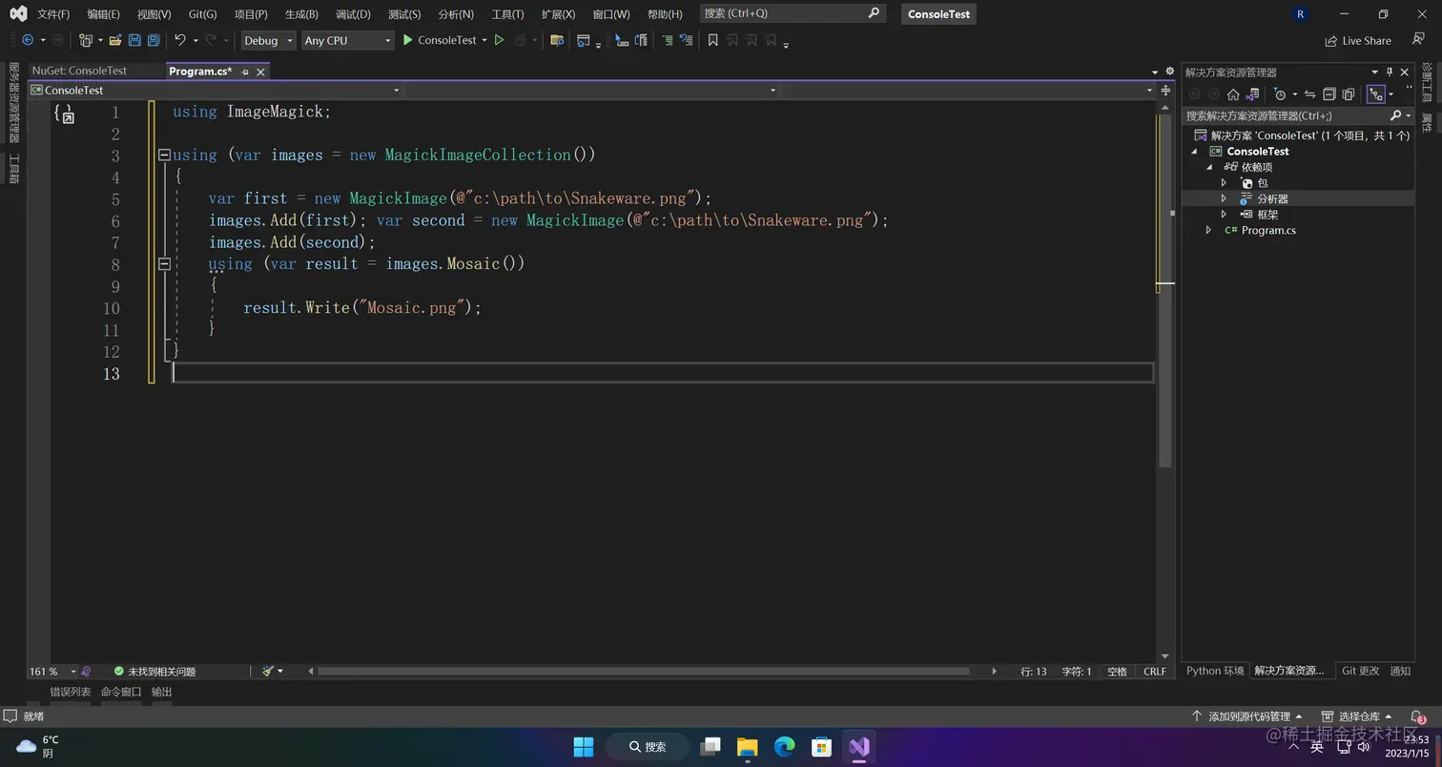This screenshot has height=767, width=1442.
Task: Close the Program.cs editor tab
Action: [x=260, y=72]
